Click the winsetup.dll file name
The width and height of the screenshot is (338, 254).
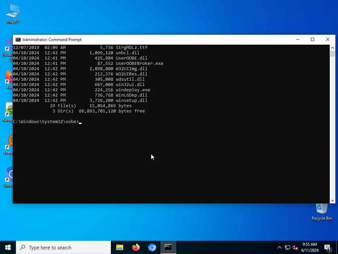click(131, 101)
